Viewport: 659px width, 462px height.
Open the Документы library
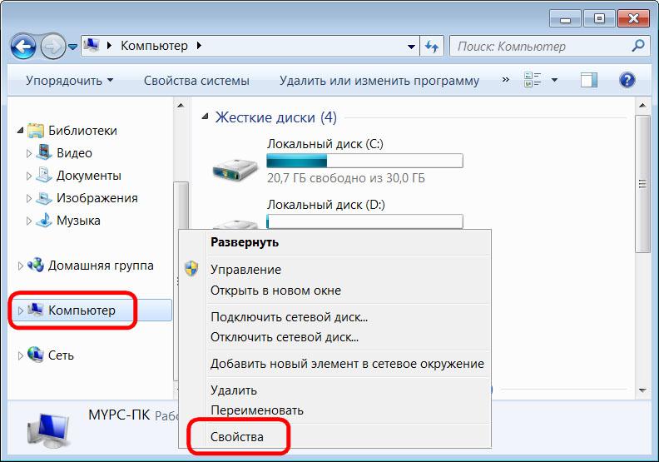[89, 176]
